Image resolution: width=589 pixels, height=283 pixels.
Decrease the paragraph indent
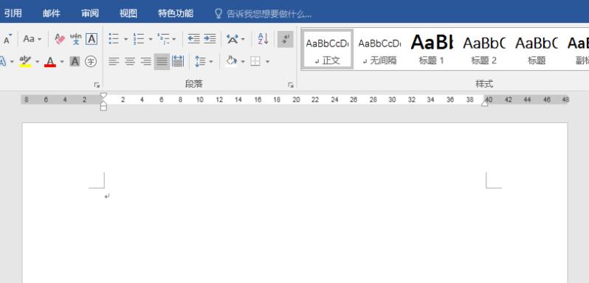(194, 39)
